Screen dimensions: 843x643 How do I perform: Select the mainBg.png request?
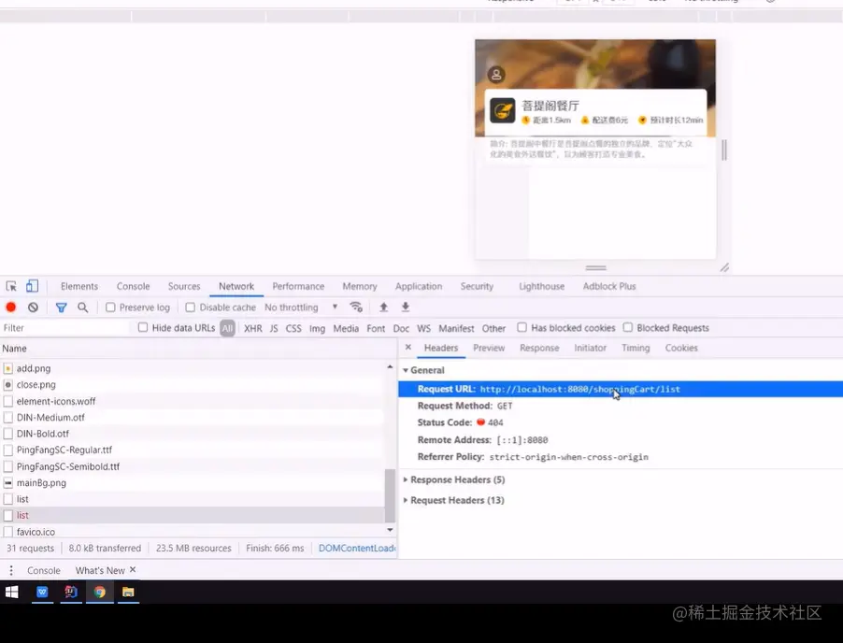coord(193,483)
